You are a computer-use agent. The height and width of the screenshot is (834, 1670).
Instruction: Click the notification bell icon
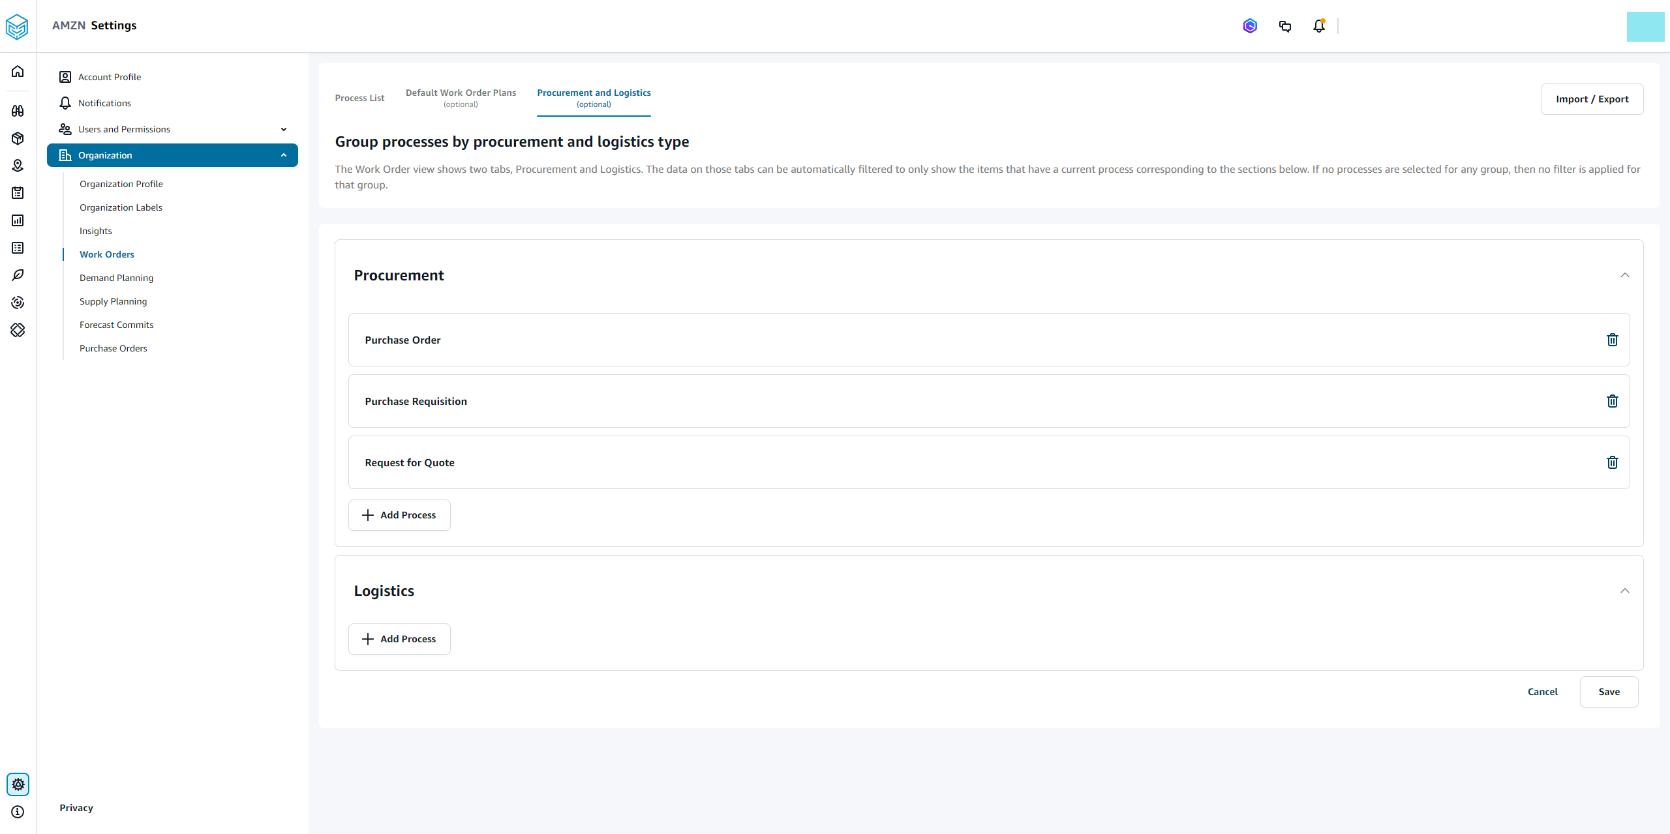(x=1318, y=25)
